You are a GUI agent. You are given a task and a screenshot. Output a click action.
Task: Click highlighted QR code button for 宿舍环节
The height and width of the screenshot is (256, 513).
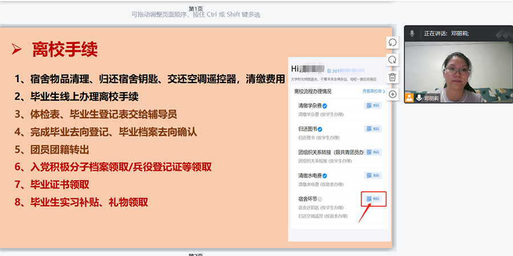tap(373, 199)
